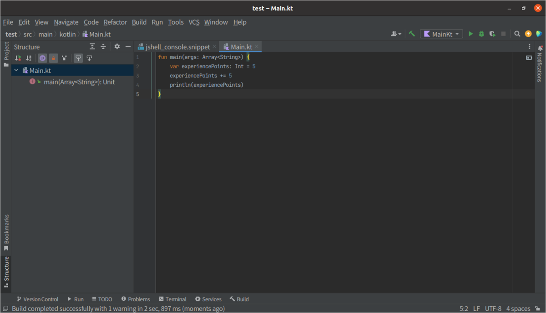Open the Project tool window stripe
Viewport: 546px width, 313px height.
click(x=6, y=55)
